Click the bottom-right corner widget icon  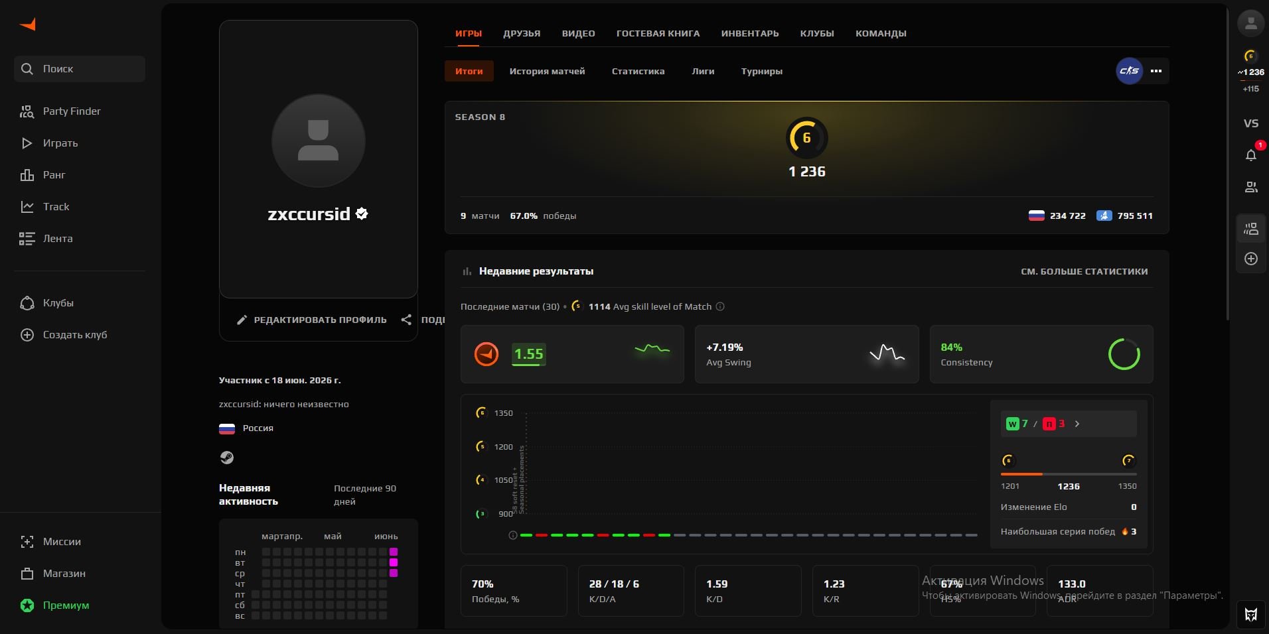click(1251, 615)
